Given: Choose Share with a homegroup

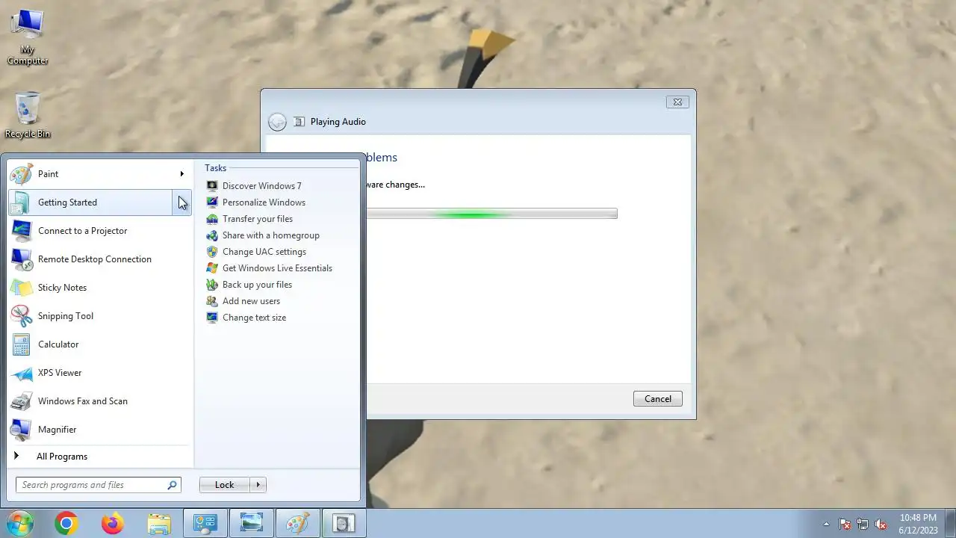Looking at the screenshot, I should 270,235.
